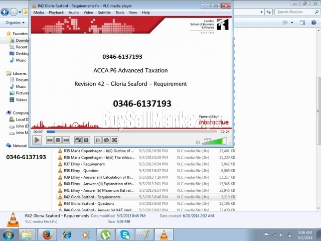The width and height of the screenshot is (321, 241).
Task: Show extended settings equalizer panel
Action: tap(86, 140)
